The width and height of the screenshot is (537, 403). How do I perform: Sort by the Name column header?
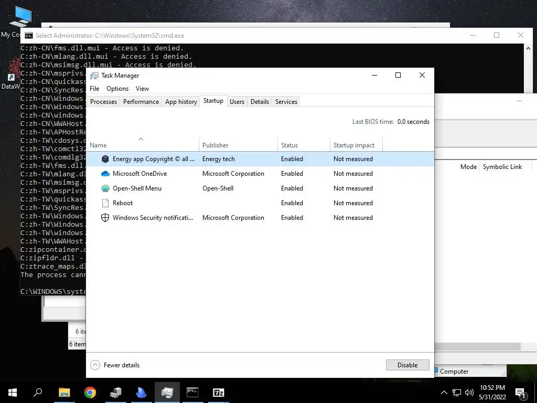(143, 145)
